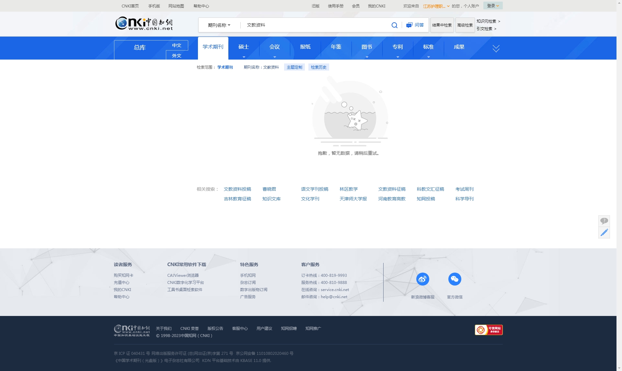Image resolution: width=622 pixels, height=371 pixels.
Task: Click the trusted website certification badge
Action: pos(489,330)
